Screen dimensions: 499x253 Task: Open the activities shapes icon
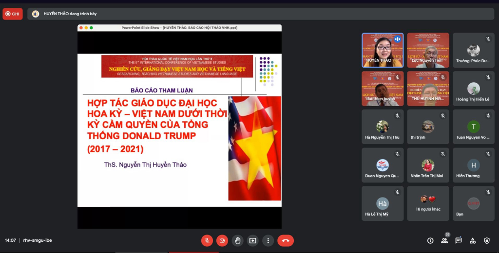473,241
